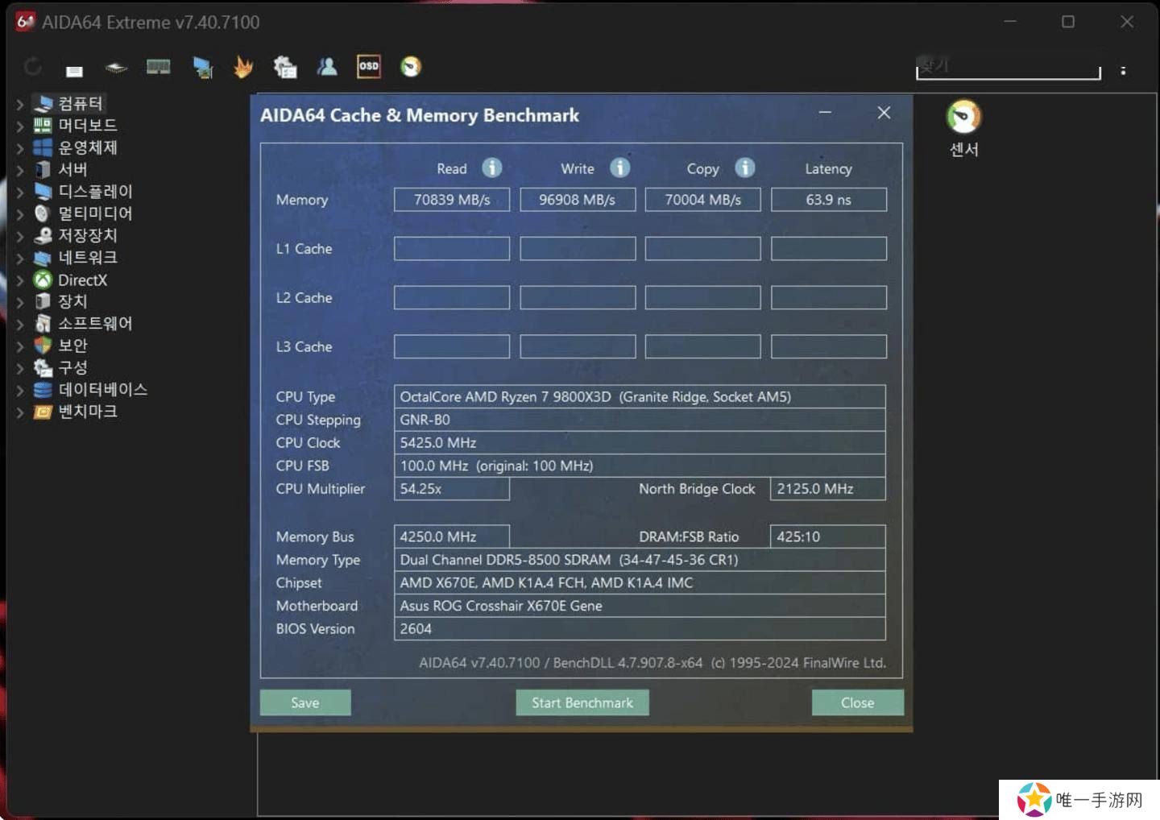Click the info icon next to Read

tap(492, 168)
